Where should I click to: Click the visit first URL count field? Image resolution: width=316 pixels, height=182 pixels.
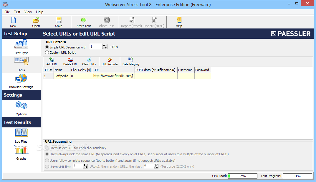pos(78,166)
